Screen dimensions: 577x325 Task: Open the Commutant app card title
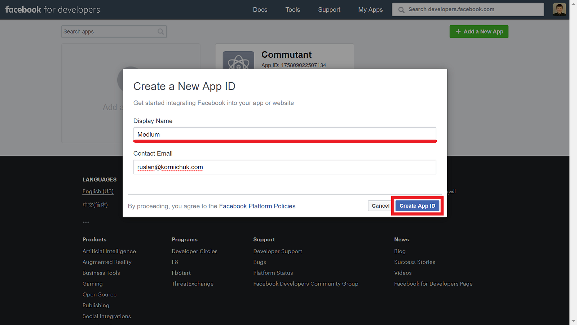click(x=286, y=55)
